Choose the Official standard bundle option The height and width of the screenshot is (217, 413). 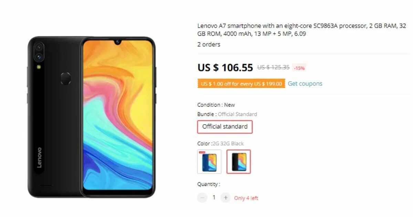(x=225, y=127)
